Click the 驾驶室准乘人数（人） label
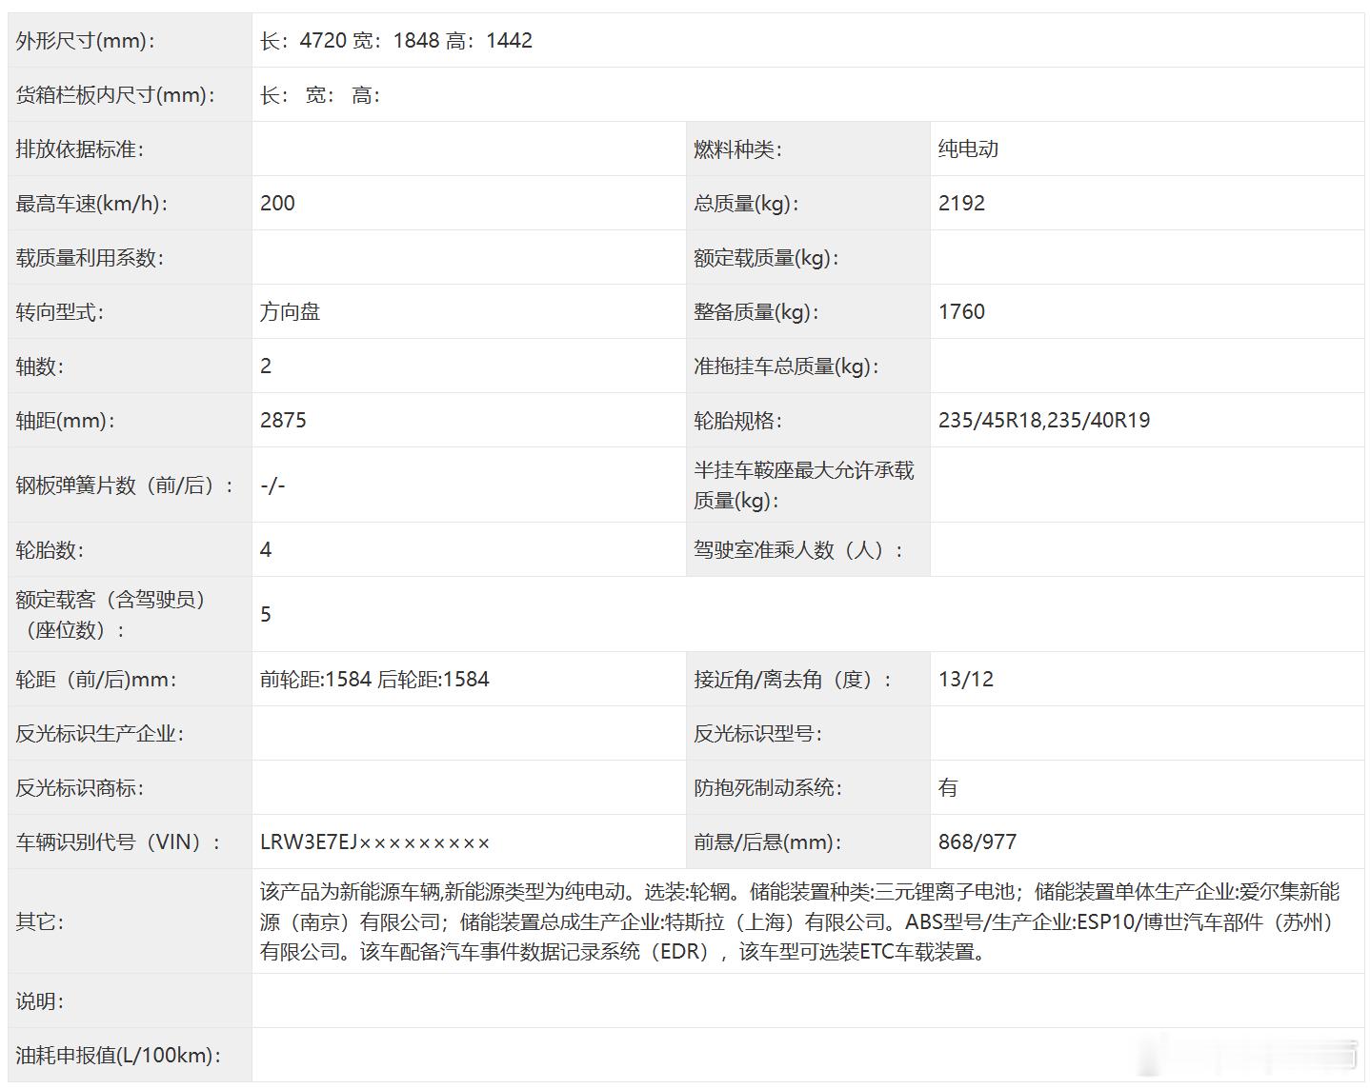1370x1089 pixels. pyautogui.click(x=798, y=550)
